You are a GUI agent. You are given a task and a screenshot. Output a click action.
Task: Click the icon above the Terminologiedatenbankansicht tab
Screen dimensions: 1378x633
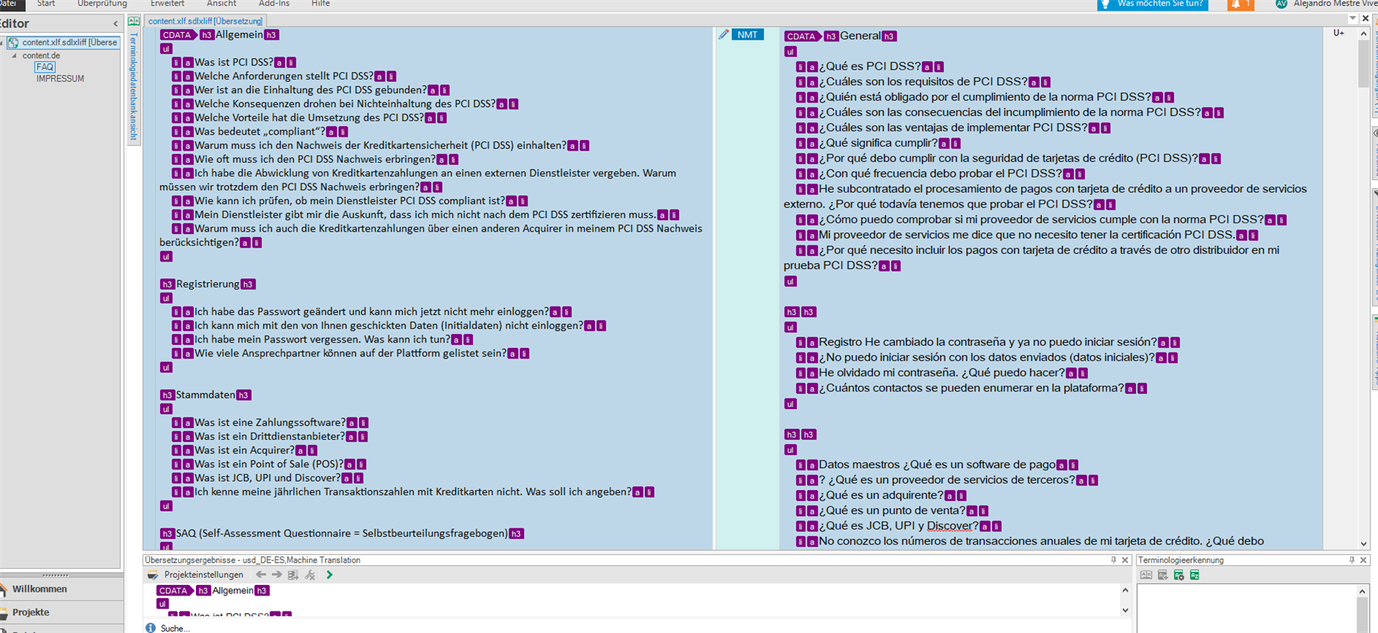(133, 21)
